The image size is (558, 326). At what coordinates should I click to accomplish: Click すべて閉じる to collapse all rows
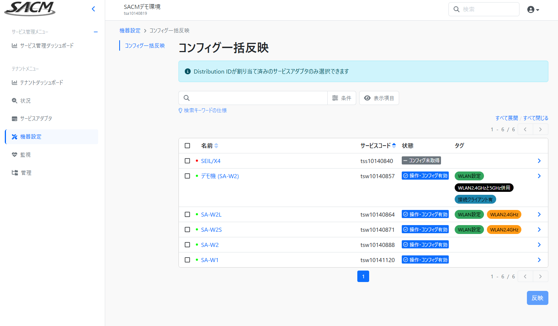(x=535, y=118)
